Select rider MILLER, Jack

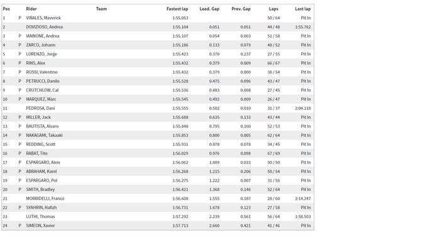tap(38, 118)
